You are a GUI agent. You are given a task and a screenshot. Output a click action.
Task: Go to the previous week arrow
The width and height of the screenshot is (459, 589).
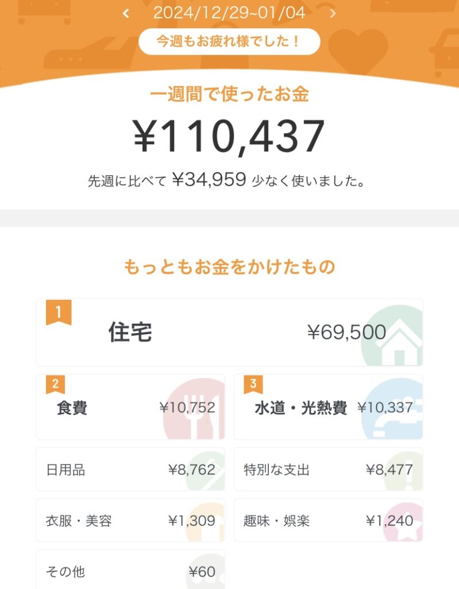[x=126, y=14]
